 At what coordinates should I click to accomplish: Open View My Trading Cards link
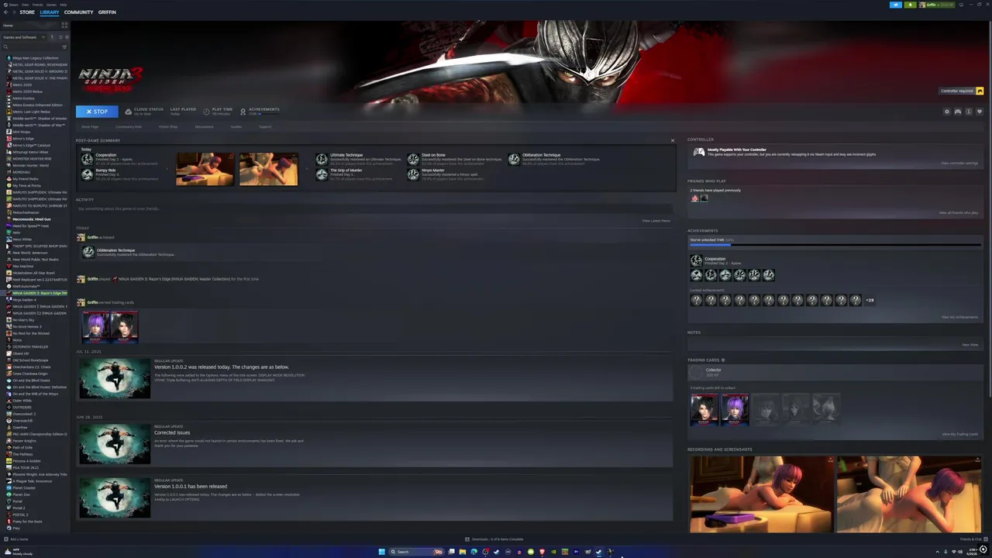[959, 435]
